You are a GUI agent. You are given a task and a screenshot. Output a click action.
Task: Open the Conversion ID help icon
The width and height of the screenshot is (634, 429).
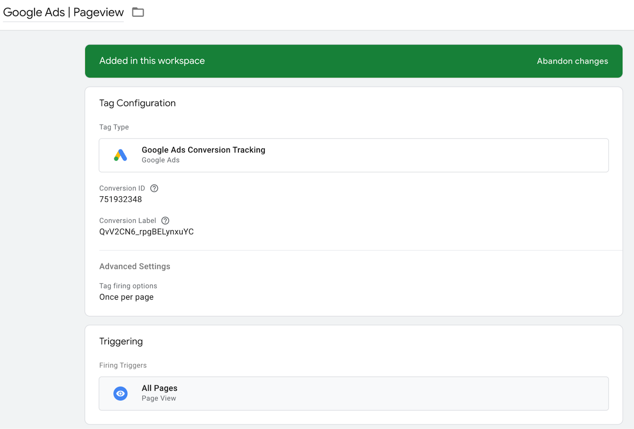[154, 188]
